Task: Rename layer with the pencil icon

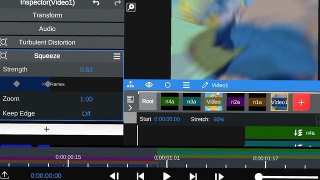Action: click(x=204, y=85)
